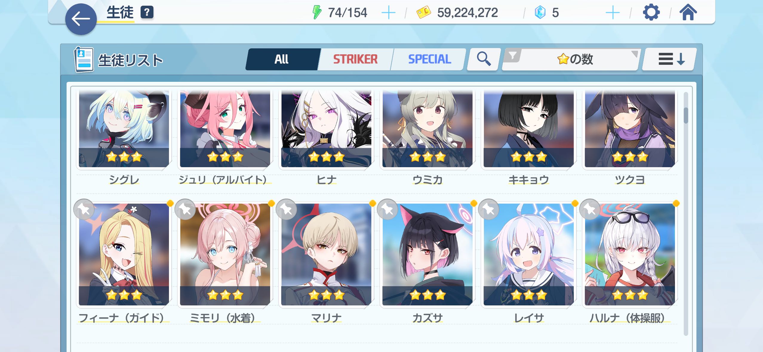Toggle favorite pin on フィーナ(ガイド)
763x352 pixels.
click(84, 209)
